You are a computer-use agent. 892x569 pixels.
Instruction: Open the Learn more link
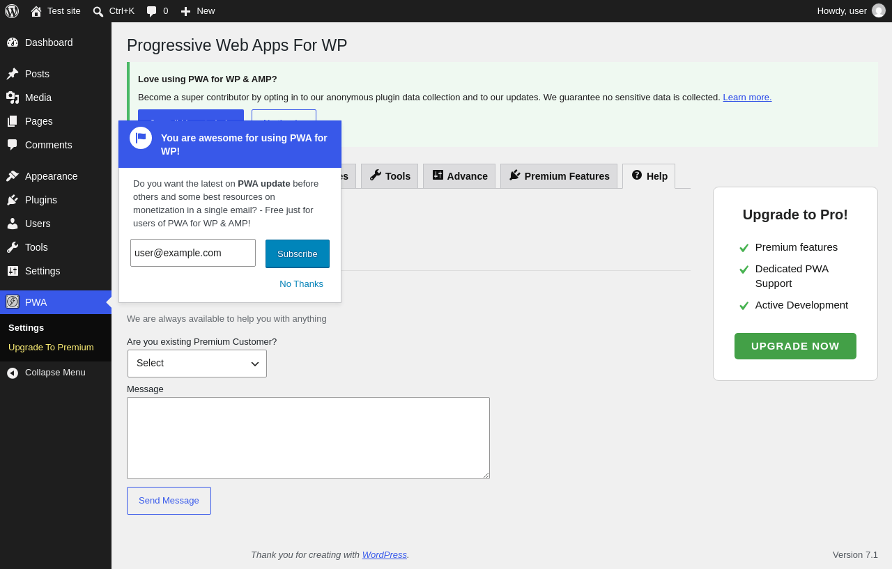[x=747, y=98]
